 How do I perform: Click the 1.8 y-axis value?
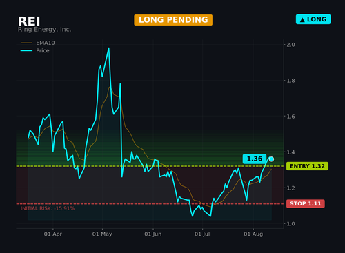[x=290, y=81]
